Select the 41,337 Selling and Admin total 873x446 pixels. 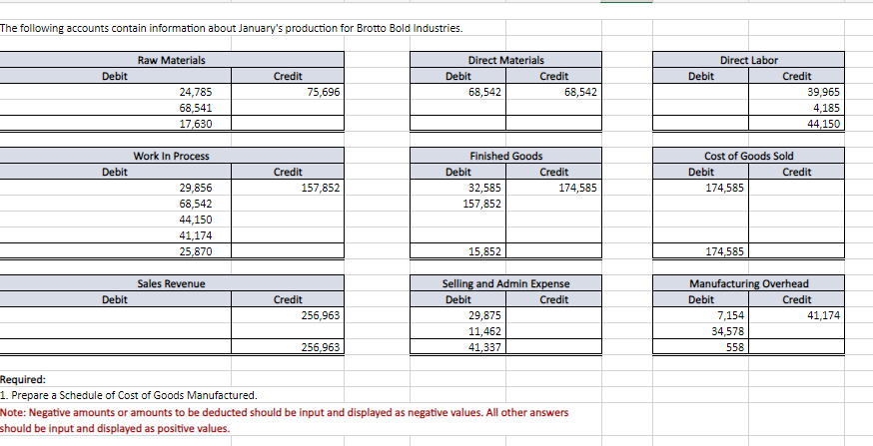(x=458, y=347)
